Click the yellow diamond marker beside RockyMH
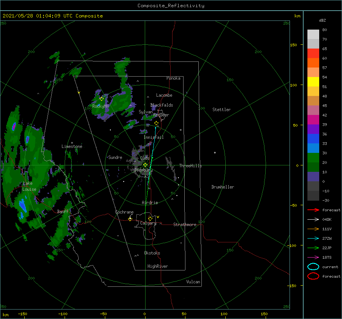The image size is (342, 319). tap(101, 99)
